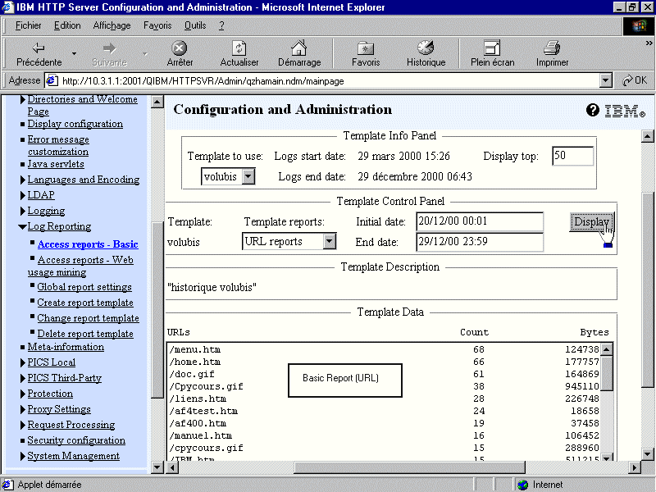The width and height of the screenshot is (656, 492).
Task: Expand the PICS Local triangle
Action: [x=23, y=362]
